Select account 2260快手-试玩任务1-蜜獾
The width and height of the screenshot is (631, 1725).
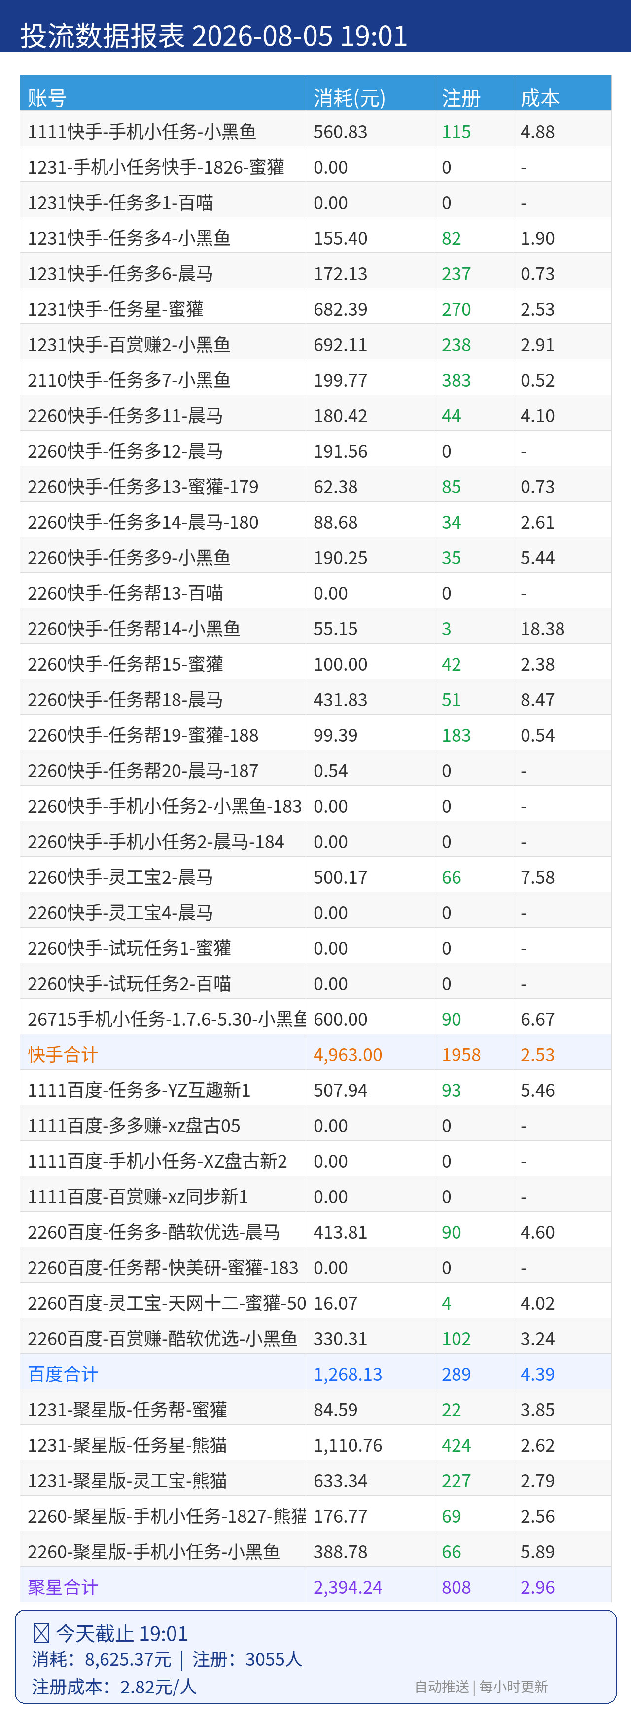(129, 948)
